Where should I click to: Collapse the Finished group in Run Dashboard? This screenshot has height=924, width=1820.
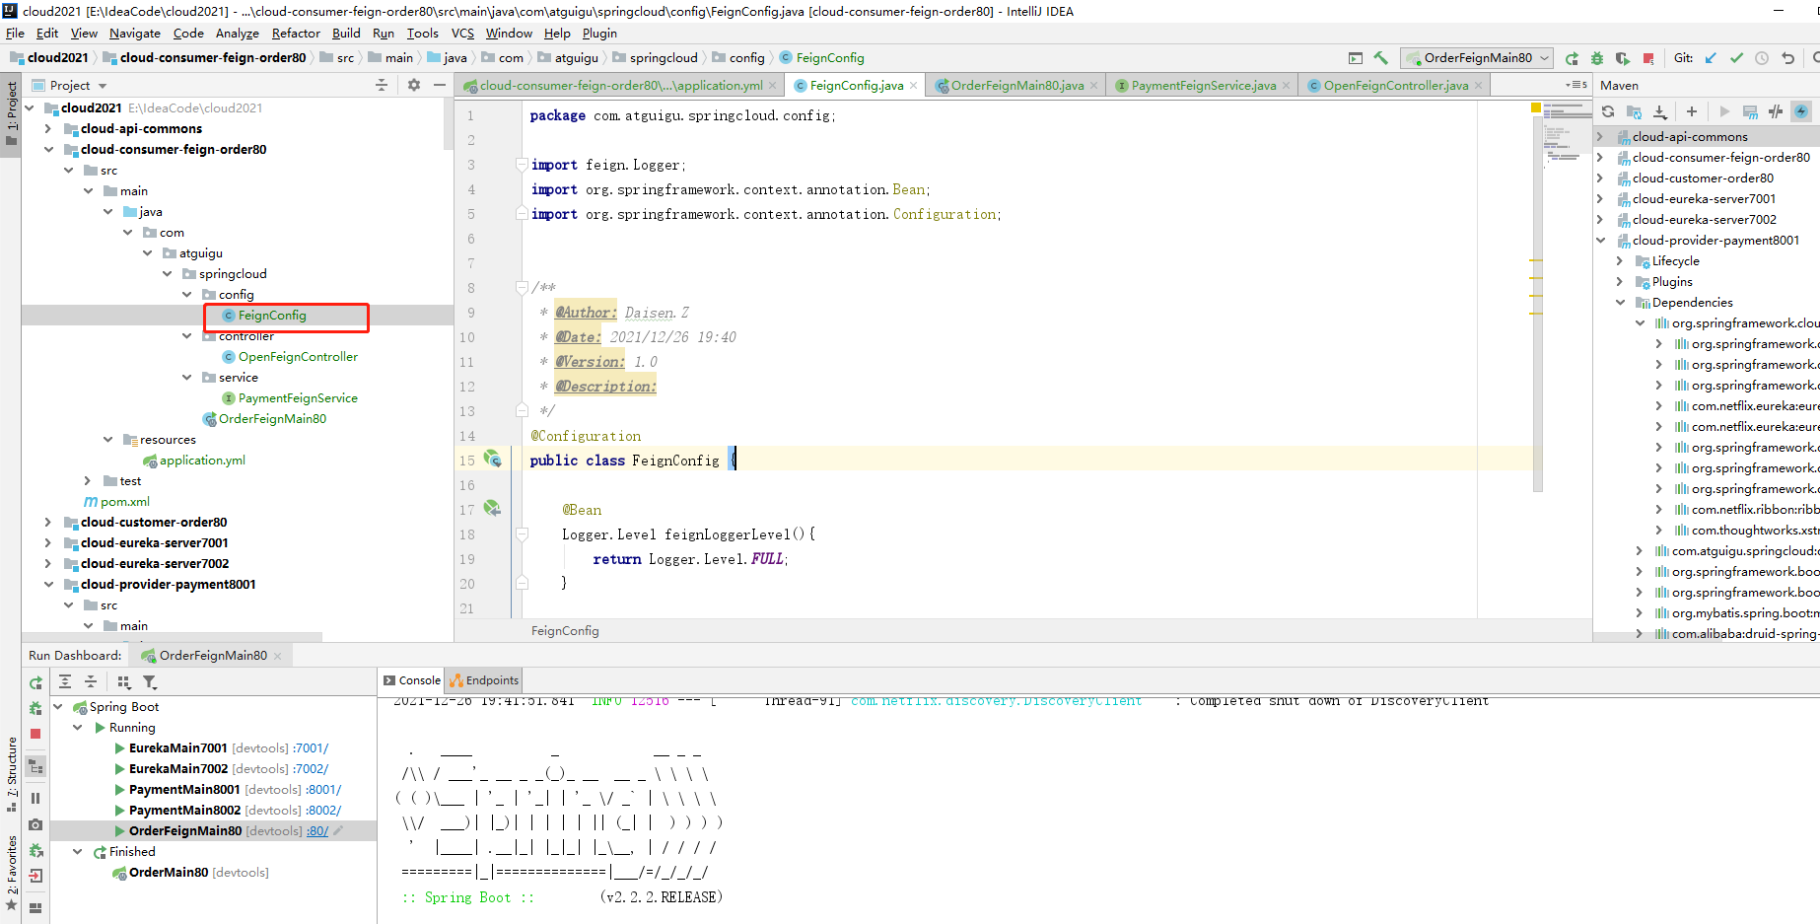(77, 851)
